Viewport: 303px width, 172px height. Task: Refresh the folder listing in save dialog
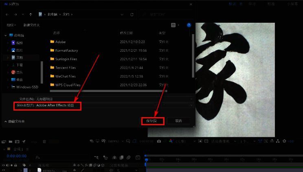click(132, 15)
